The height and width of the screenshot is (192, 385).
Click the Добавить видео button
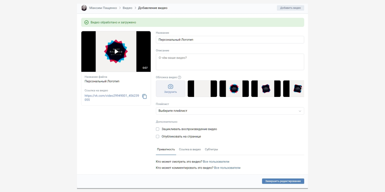(x=290, y=8)
